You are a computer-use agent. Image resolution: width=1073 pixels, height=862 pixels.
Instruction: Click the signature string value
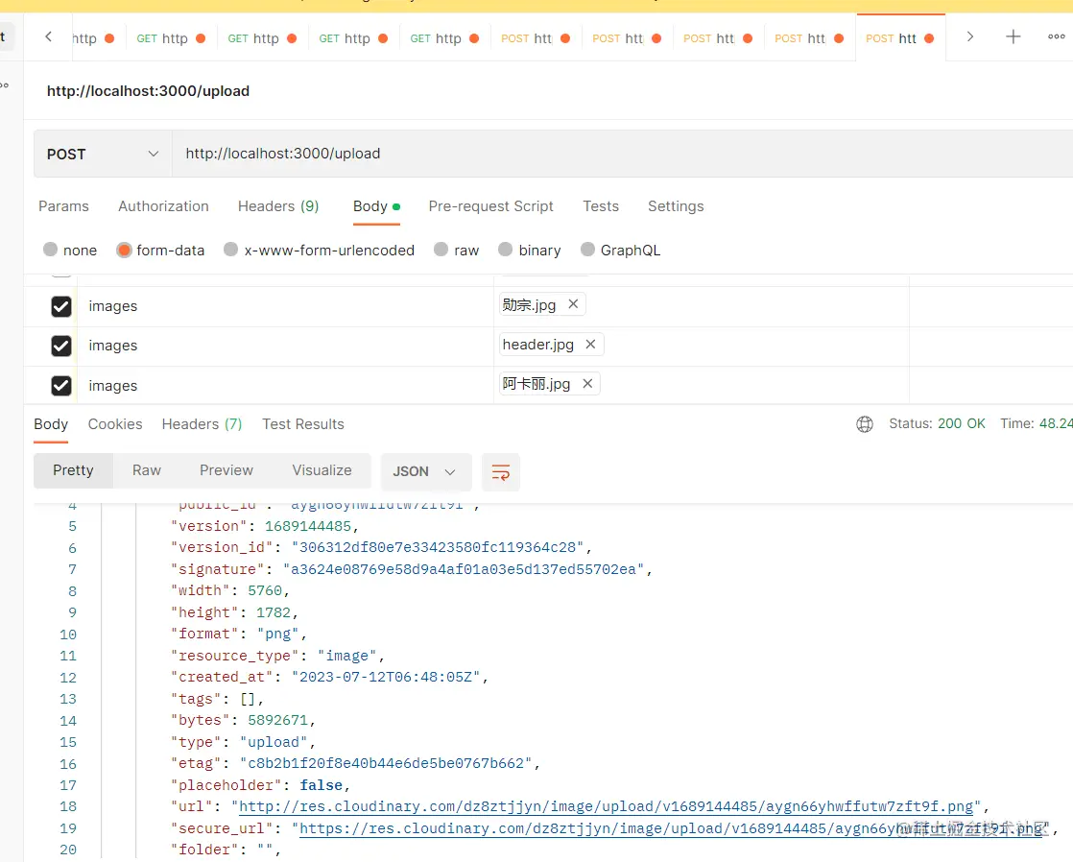[464, 569]
